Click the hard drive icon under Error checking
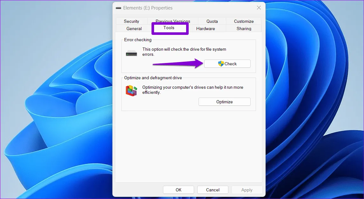364x199 pixels. 131,53
